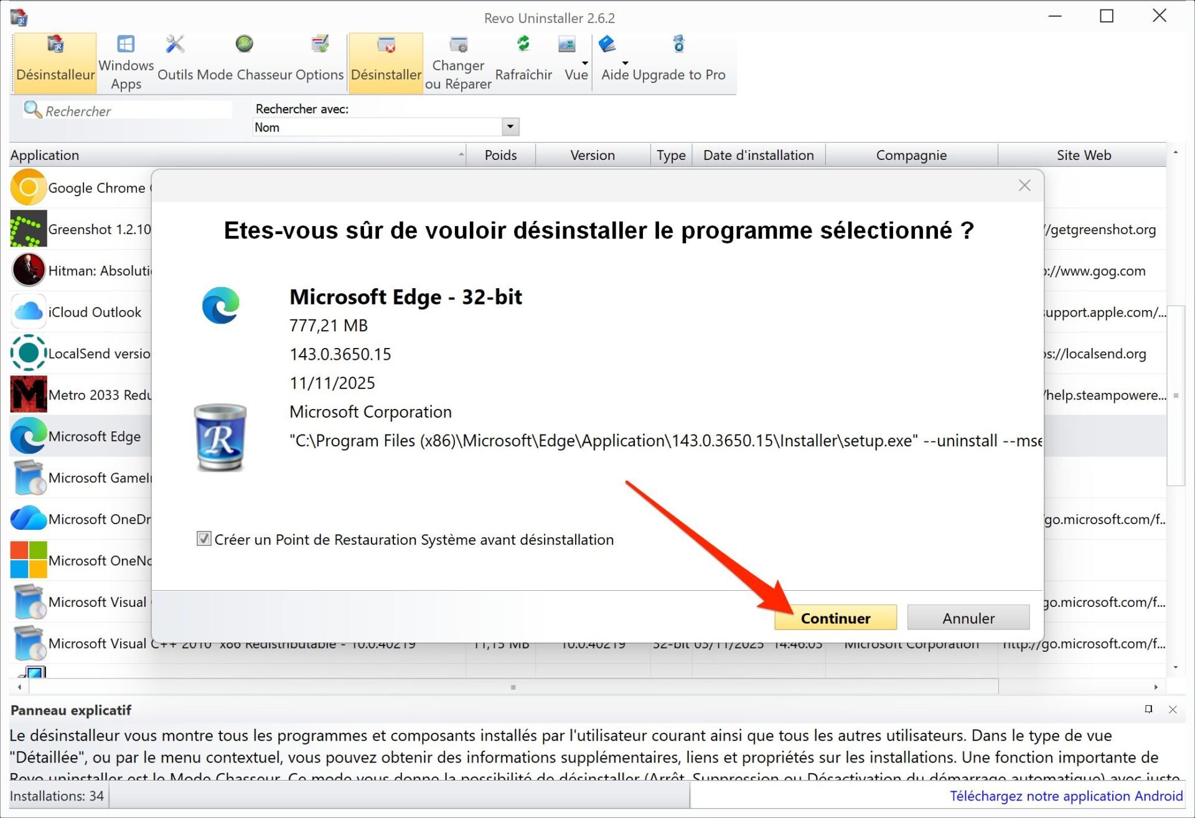Image resolution: width=1195 pixels, height=818 pixels.
Task: Open the Rechercher avec Nom dropdown
Action: (x=510, y=126)
